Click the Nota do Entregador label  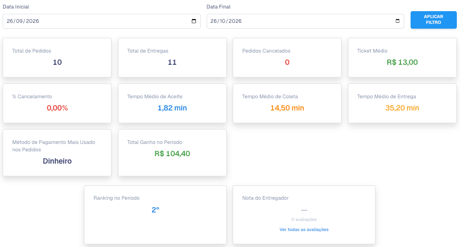(265, 198)
